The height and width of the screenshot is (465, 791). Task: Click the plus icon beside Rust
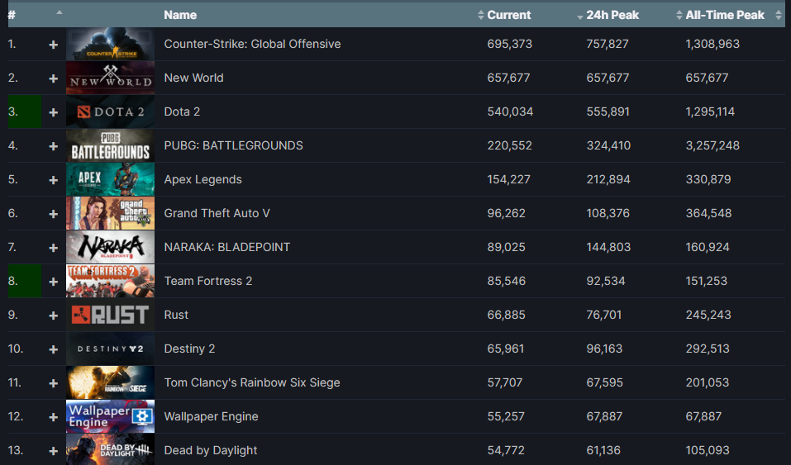(54, 316)
